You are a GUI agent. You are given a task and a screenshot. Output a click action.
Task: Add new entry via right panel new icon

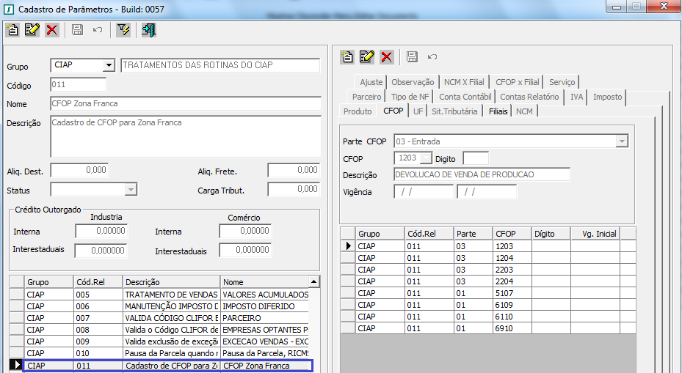(348, 56)
